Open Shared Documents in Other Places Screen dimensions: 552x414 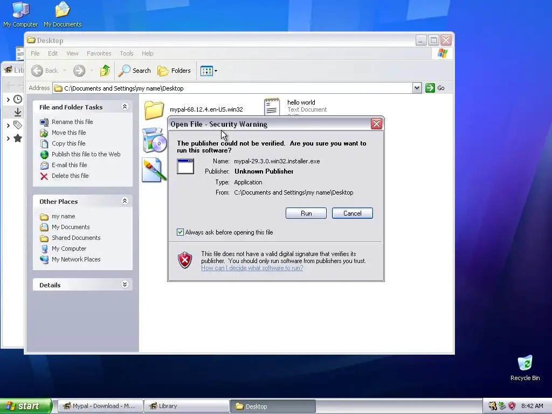pyautogui.click(x=70, y=238)
